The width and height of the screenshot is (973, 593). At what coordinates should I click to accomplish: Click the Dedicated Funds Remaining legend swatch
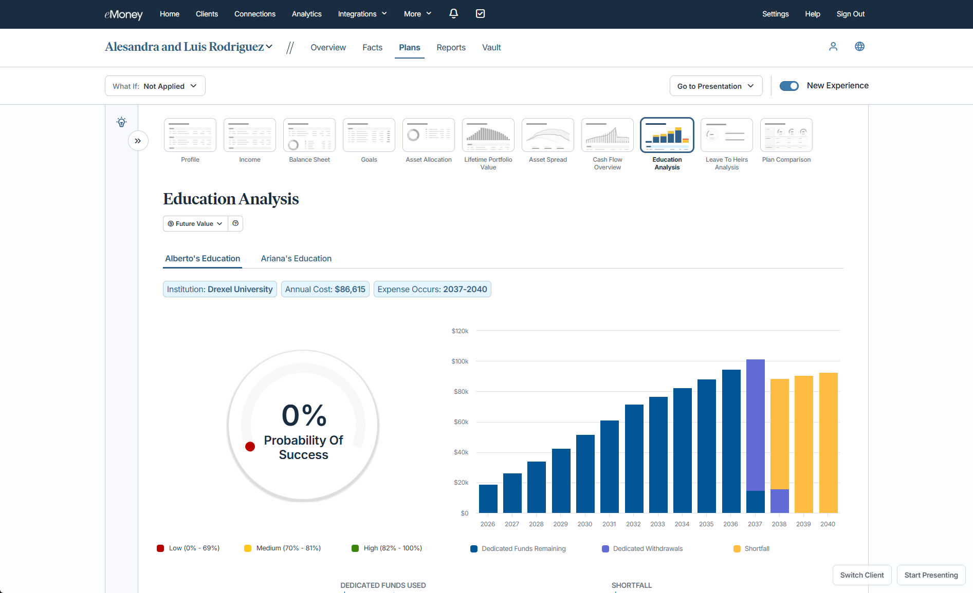(474, 549)
